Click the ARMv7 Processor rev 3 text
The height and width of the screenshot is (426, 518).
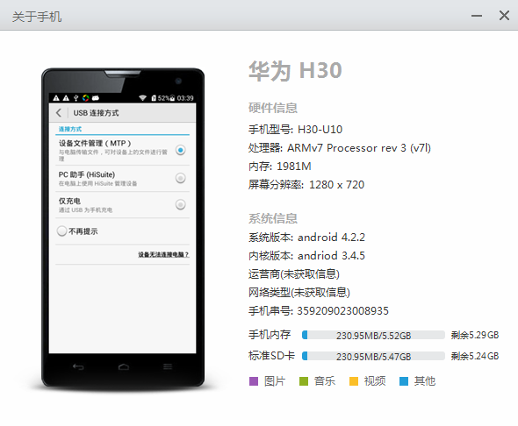[347, 148]
